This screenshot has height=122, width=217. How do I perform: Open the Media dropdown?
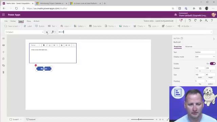click(125, 26)
